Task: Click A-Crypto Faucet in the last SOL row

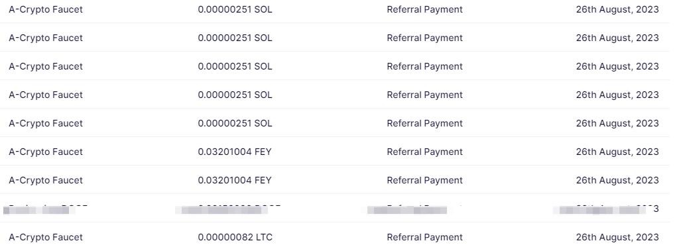Action: click(x=46, y=124)
